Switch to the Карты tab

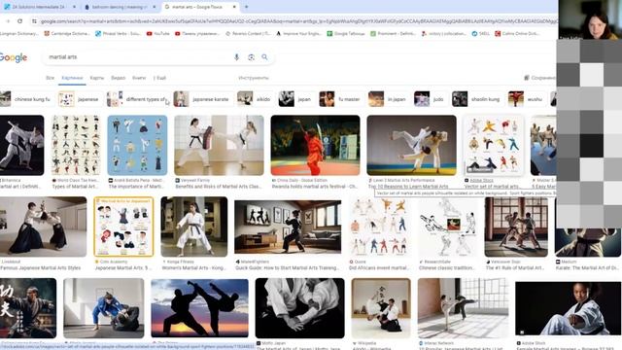click(x=97, y=78)
